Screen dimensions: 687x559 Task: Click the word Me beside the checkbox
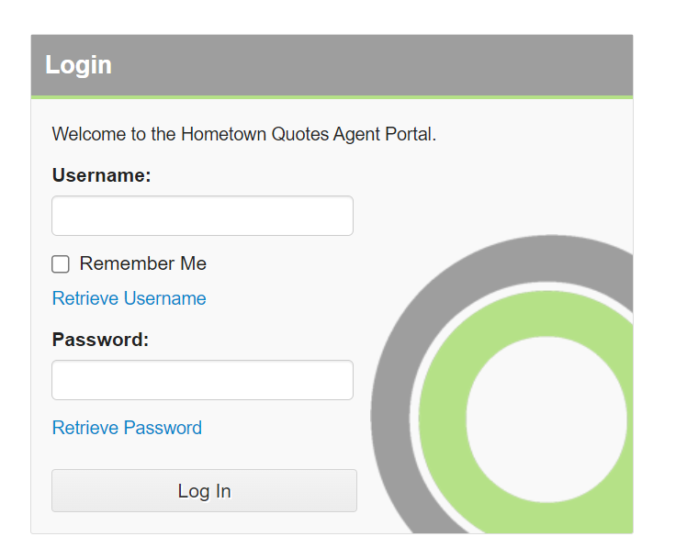pyautogui.click(x=194, y=264)
